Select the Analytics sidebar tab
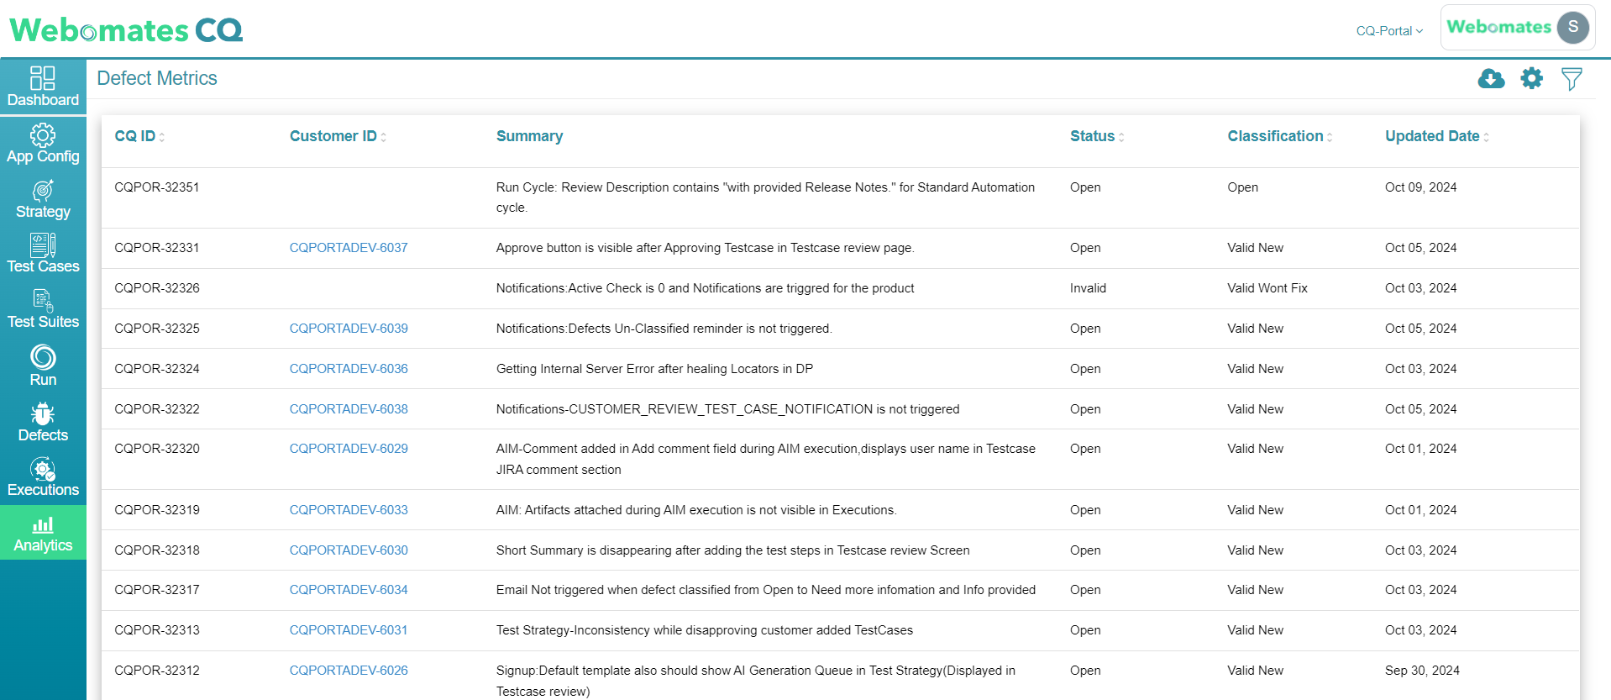Image resolution: width=1611 pixels, height=700 pixels. 43,534
